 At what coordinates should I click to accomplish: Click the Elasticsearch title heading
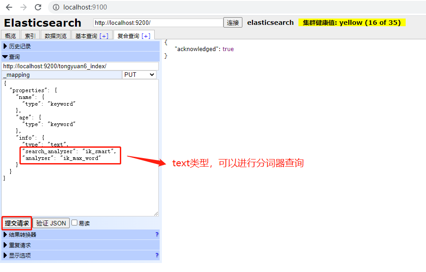click(x=43, y=23)
